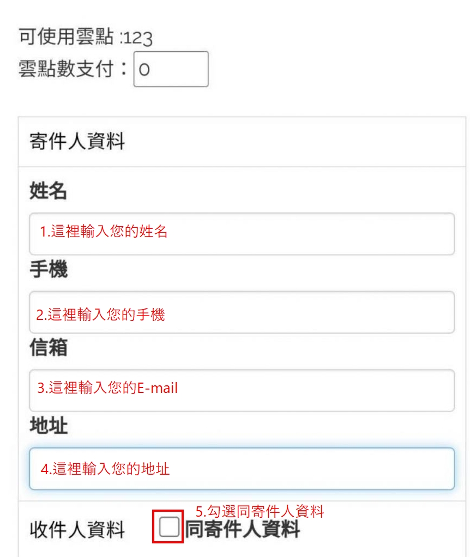Click the red hint 4.這裡輸入您的地址
This screenshot has height=557, width=470.
click(105, 469)
